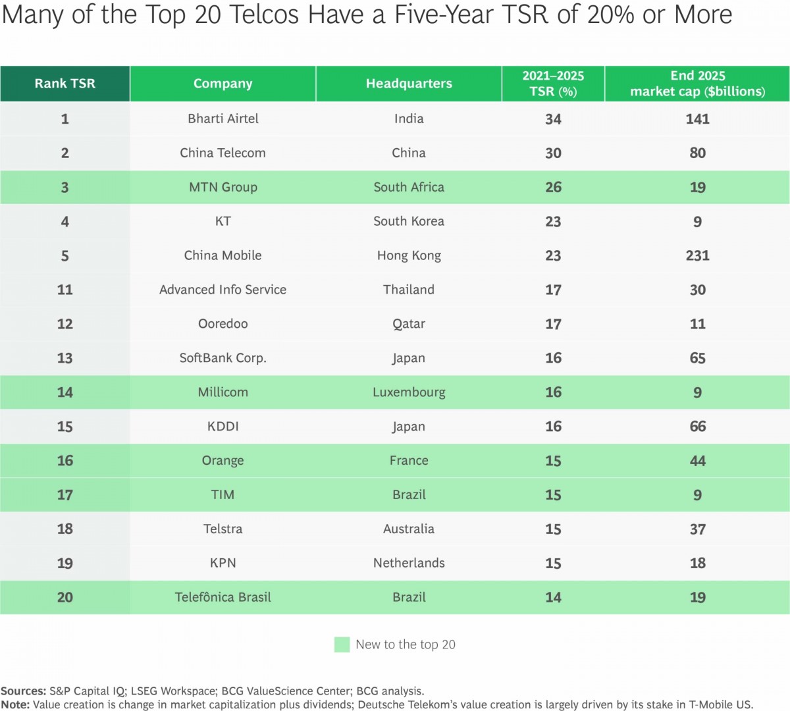
Task: Click the SoftBank Corp. company name
Action: [x=223, y=358]
